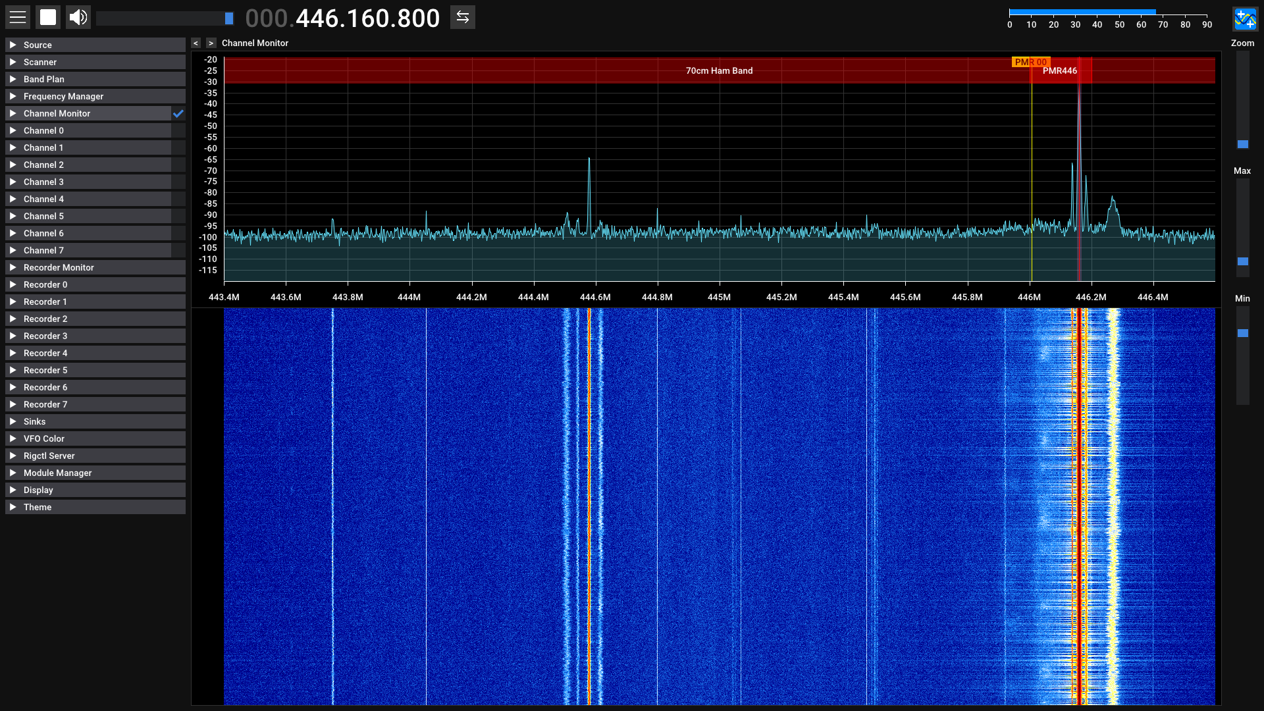The image size is (1264, 711).
Task: Mute audio with the speaker icon
Action: [x=78, y=18]
